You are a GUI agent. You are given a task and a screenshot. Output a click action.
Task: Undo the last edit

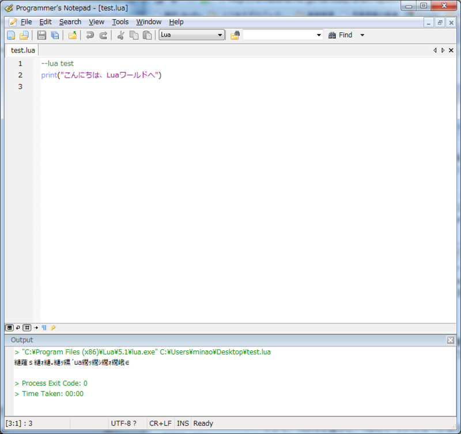(90, 35)
